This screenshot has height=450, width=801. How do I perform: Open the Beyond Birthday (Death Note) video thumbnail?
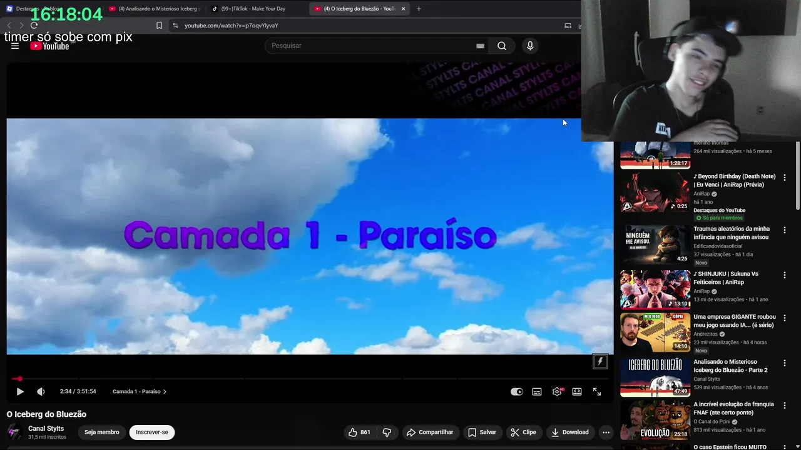655,192
